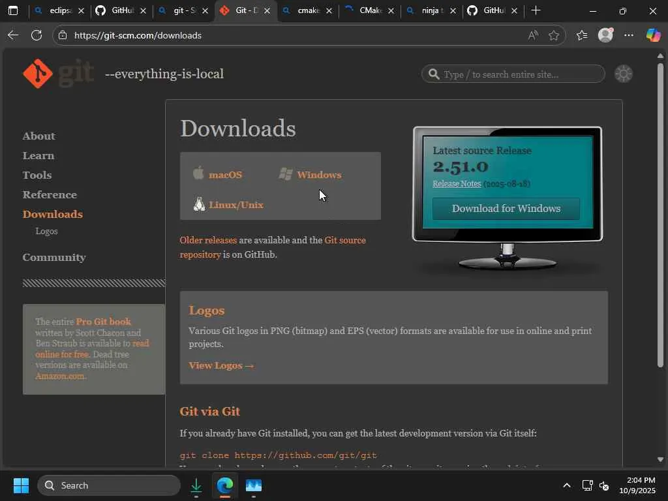Close the active Git Downloads tab
Image resolution: width=668 pixels, height=501 pixels.
coord(267,10)
